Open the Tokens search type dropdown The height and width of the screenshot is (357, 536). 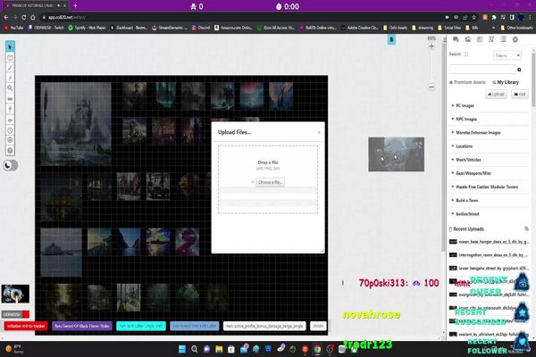(x=507, y=55)
